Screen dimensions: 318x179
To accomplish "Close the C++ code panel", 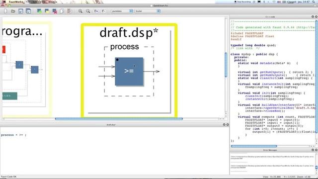I will pos(316,16).
